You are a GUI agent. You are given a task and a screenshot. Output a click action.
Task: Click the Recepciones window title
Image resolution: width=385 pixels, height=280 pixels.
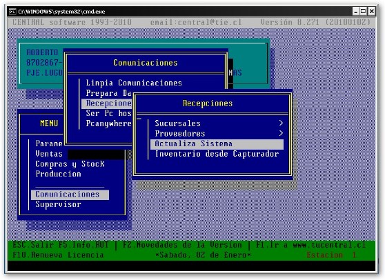208,103
